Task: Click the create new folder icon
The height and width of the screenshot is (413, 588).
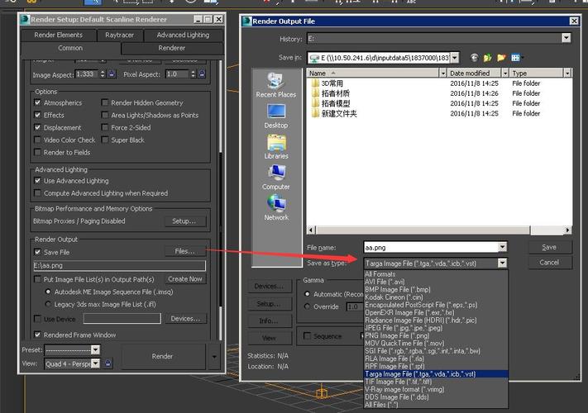Action: pos(500,58)
